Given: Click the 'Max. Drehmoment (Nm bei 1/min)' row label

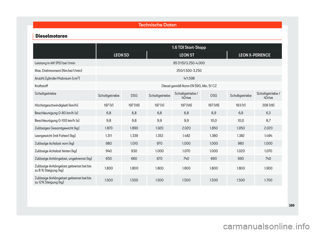Looking at the screenshot, I should (58, 71).
